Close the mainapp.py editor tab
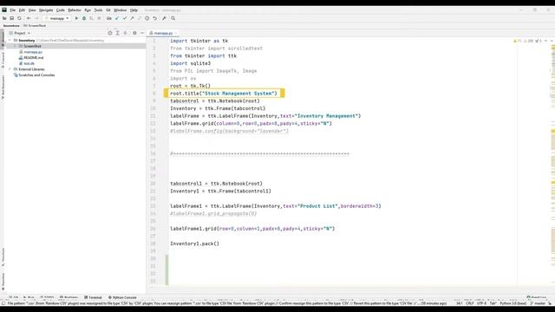 click(176, 33)
